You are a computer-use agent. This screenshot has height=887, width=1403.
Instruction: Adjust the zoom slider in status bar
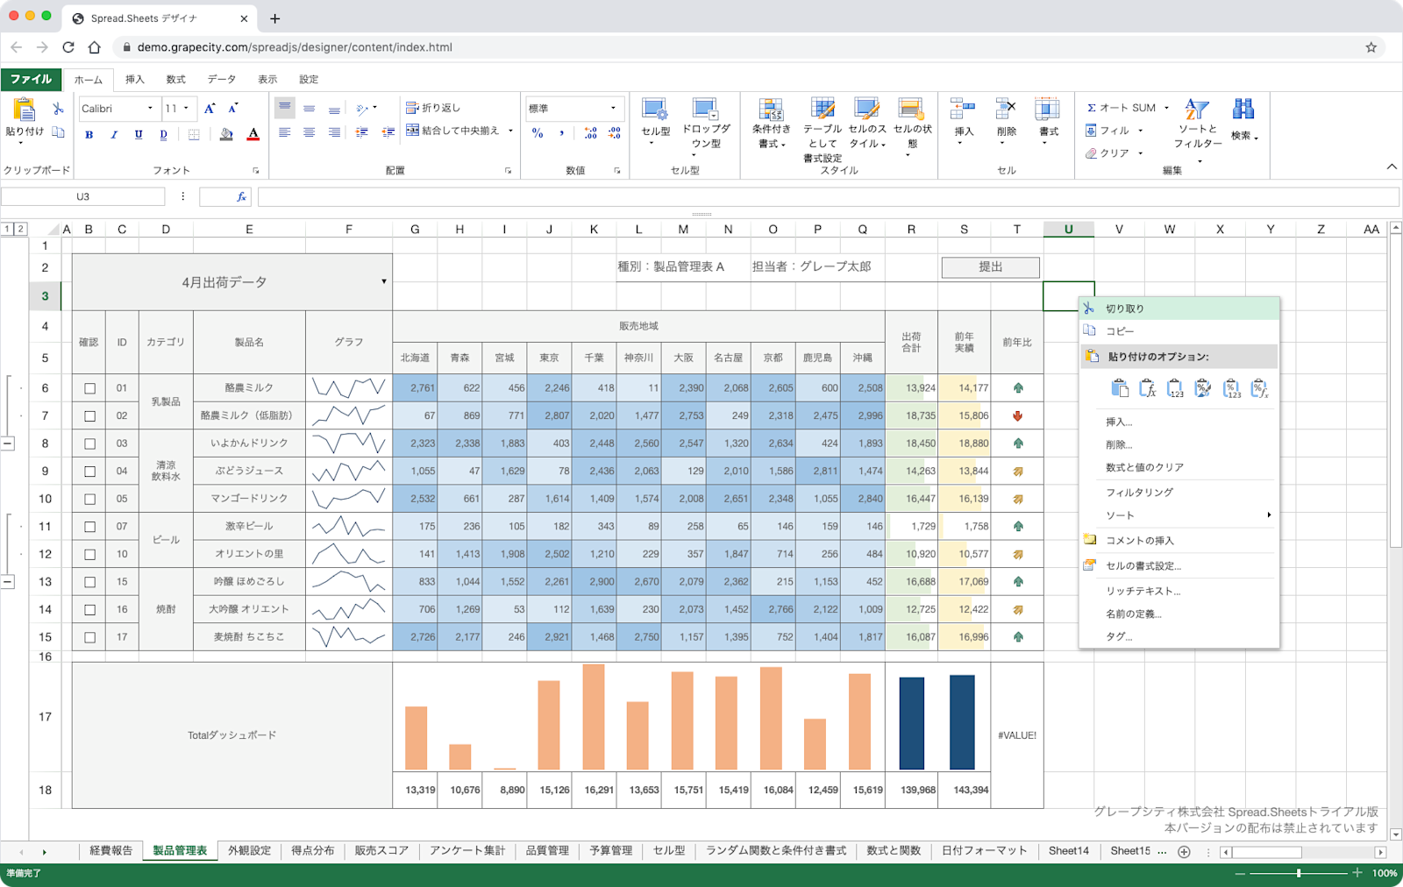point(1299,873)
